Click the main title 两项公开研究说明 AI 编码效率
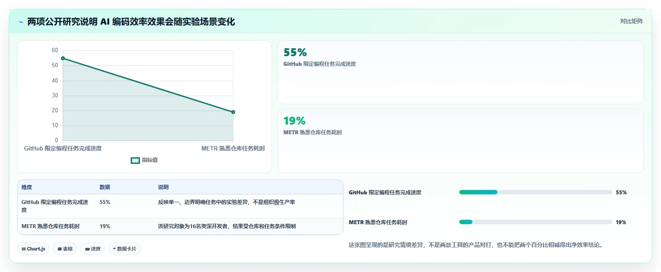This screenshot has height=272, width=661. pos(131,21)
